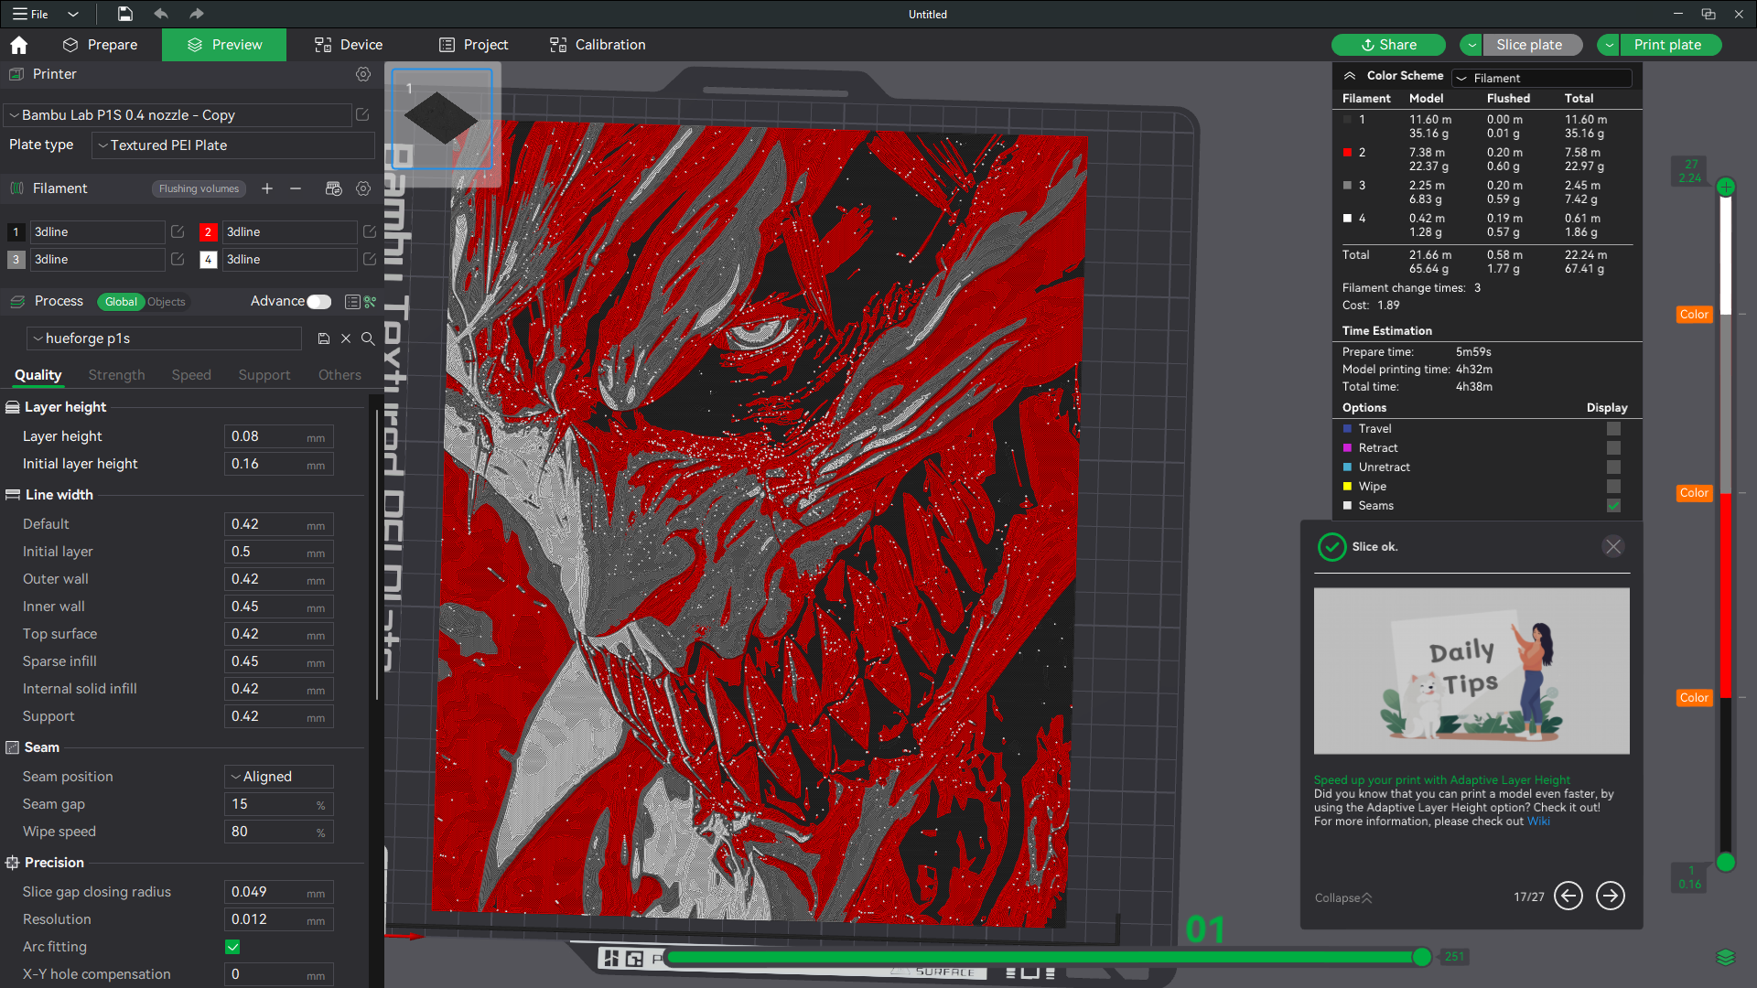Open the Wiki link in daily tips
Viewport: 1757px width, 988px height.
1538,822
